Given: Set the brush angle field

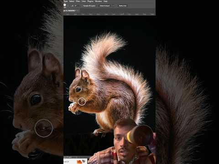Looking at the screenshot, I should [75, 6].
